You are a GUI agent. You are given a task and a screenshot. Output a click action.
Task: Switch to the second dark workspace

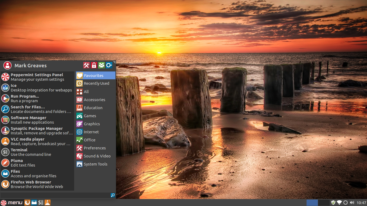[324, 203]
